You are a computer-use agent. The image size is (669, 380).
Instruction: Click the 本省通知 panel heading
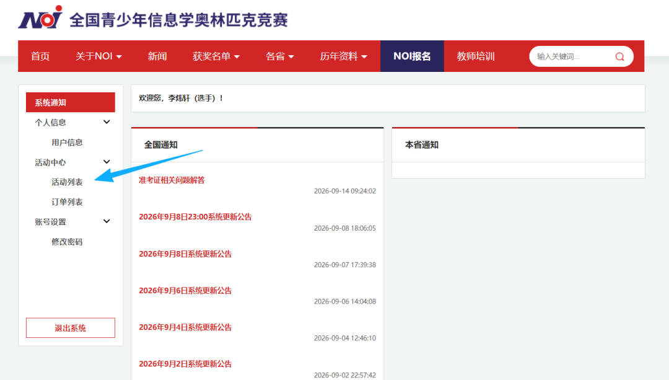(x=422, y=144)
